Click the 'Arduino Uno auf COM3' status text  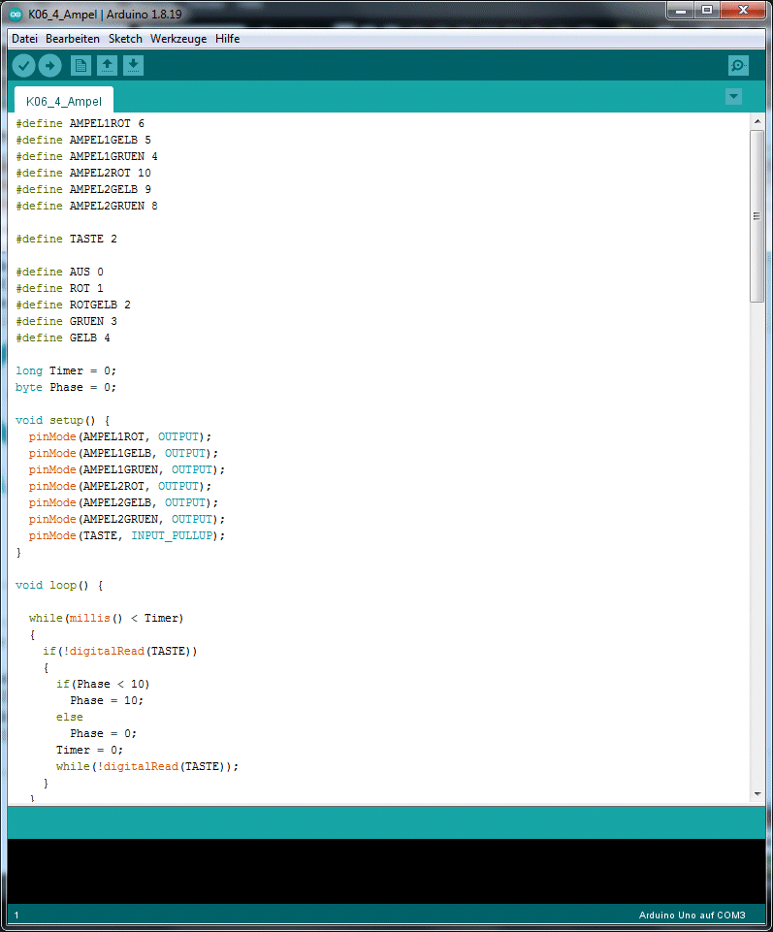tap(692, 916)
